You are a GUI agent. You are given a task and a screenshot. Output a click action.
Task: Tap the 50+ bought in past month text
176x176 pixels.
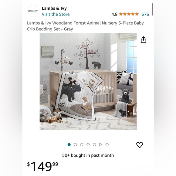pyautogui.click(x=88, y=155)
